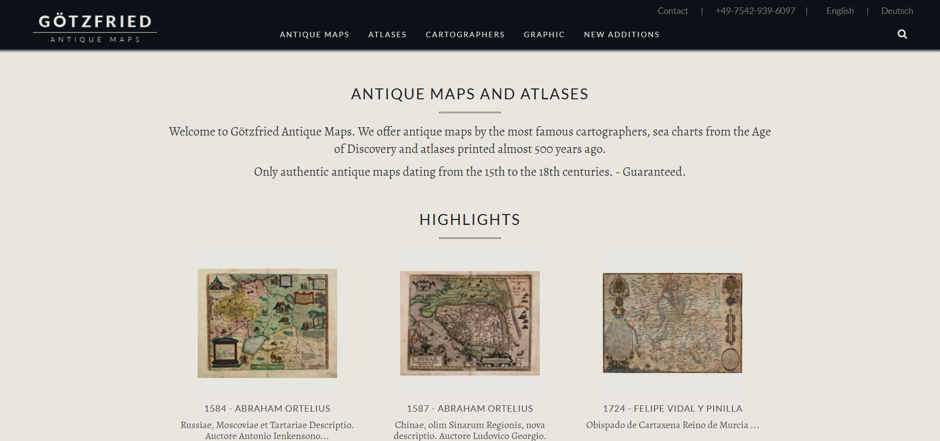Select 'Obispado de Cartaxena Reino de Murcia' text
The image size is (940, 441).
[672, 425]
